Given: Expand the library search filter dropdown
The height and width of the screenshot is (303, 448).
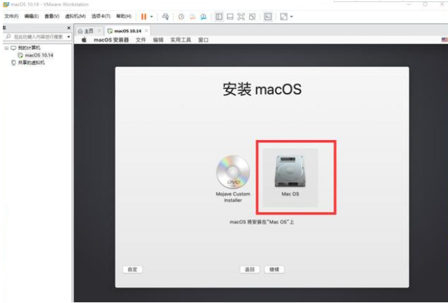Looking at the screenshot, I should click(x=69, y=37).
